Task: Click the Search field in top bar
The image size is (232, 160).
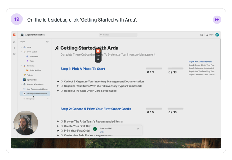Action: [118, 35]
